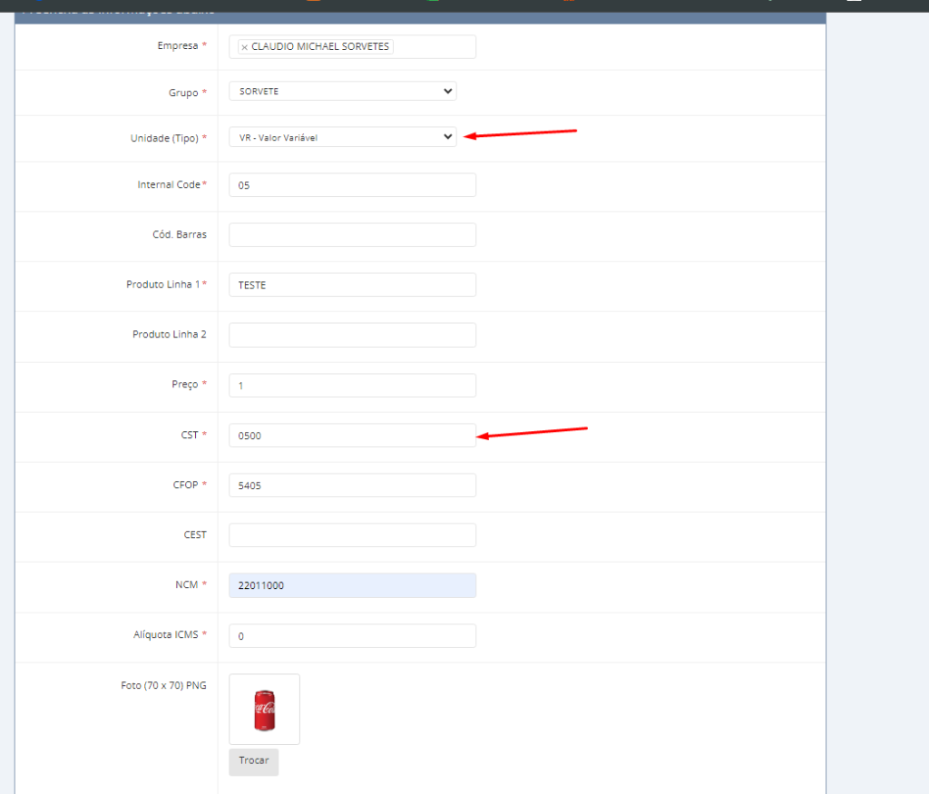Screen dimensions: 929x794
Task: Select the Produto Linha 1 field
Action: pyautogui.click(x=352, y=285)
